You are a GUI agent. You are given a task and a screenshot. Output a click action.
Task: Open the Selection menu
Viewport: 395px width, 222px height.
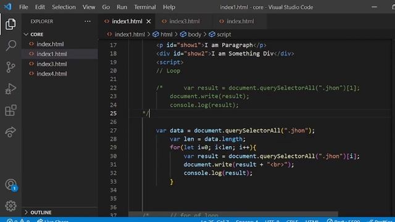[x=64, y=7]
